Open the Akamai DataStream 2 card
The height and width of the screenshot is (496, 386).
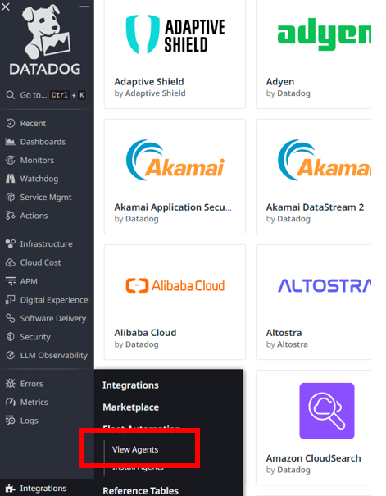[313, 176]
